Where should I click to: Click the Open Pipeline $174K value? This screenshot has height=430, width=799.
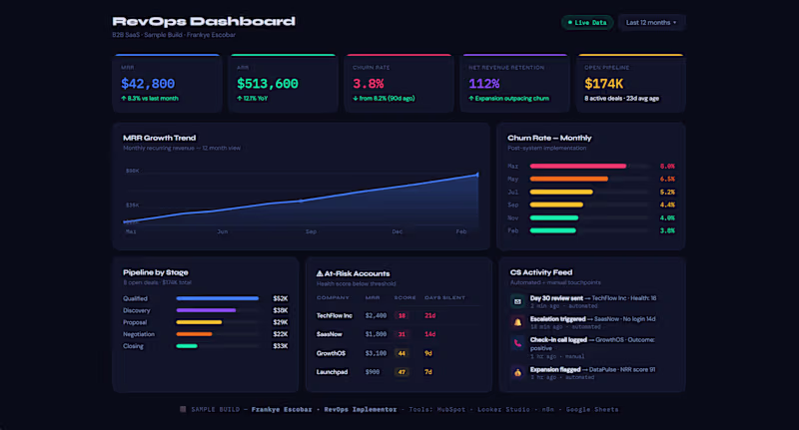(x=604, y=84)
